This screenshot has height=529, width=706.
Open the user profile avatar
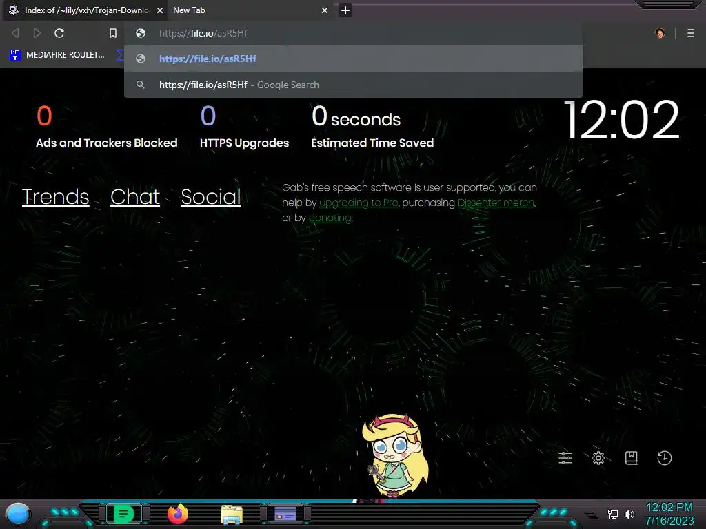pos(660,33)
